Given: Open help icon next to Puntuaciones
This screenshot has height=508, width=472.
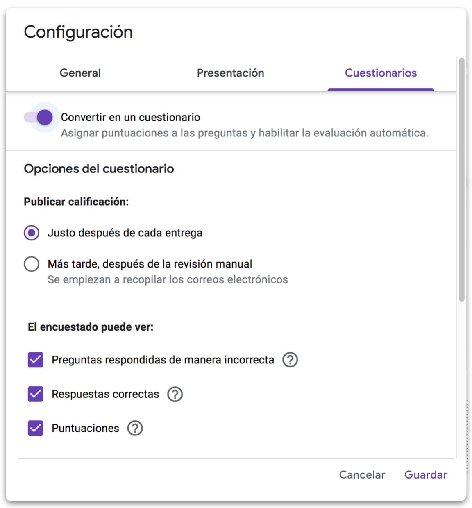Looking at the screenshot, I should [135, 428].
